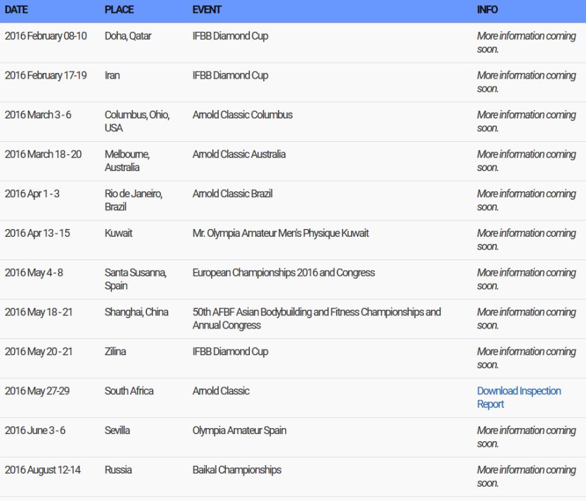
Task: Open the Download Inspection Report link
Action: tap(518, 397)
